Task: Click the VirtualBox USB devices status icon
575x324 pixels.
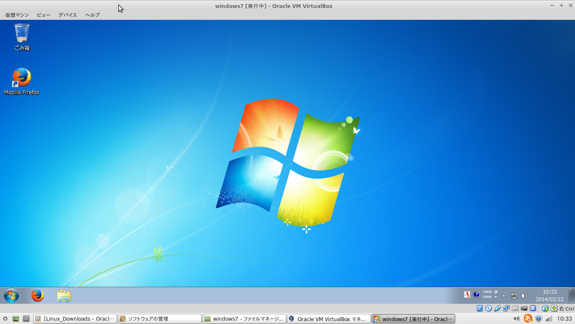Action: pos(498,308)
